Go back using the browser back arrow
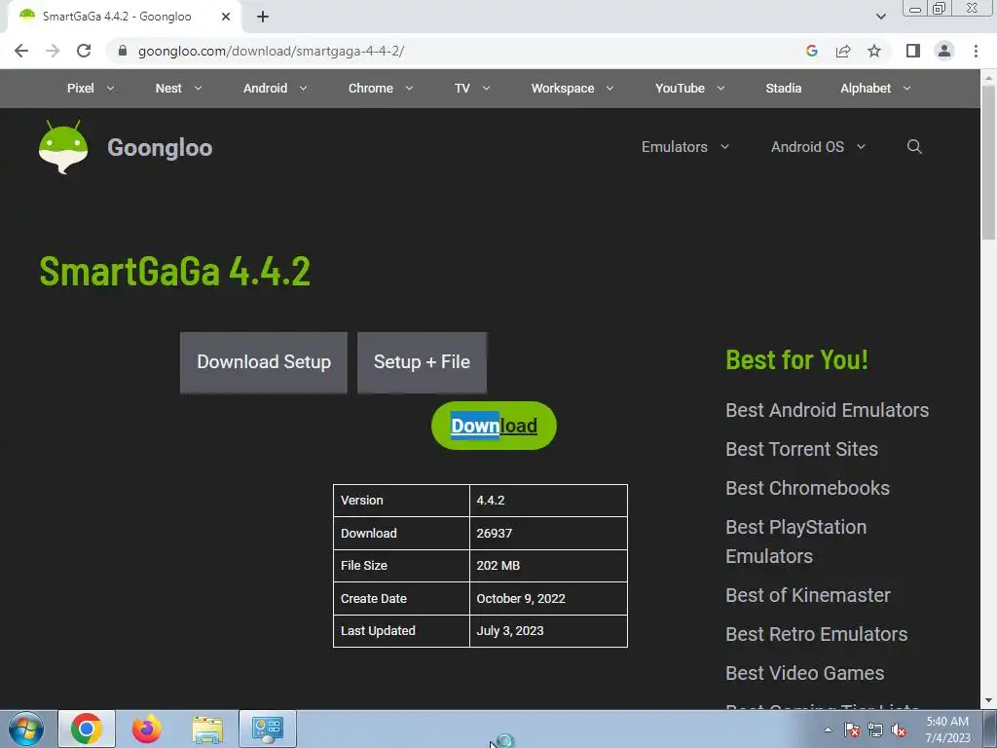The height and width of the screenshot is (748, 997). pos(21,51)
